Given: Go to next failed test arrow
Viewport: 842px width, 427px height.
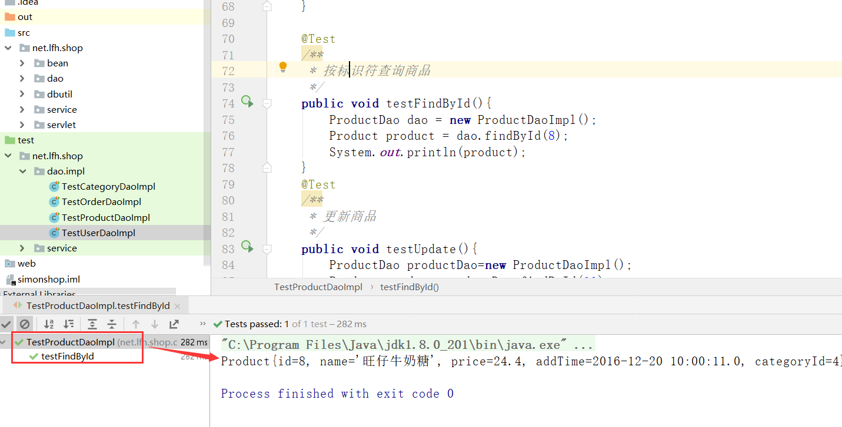Looking at the screenshot, I should point(155,324).
